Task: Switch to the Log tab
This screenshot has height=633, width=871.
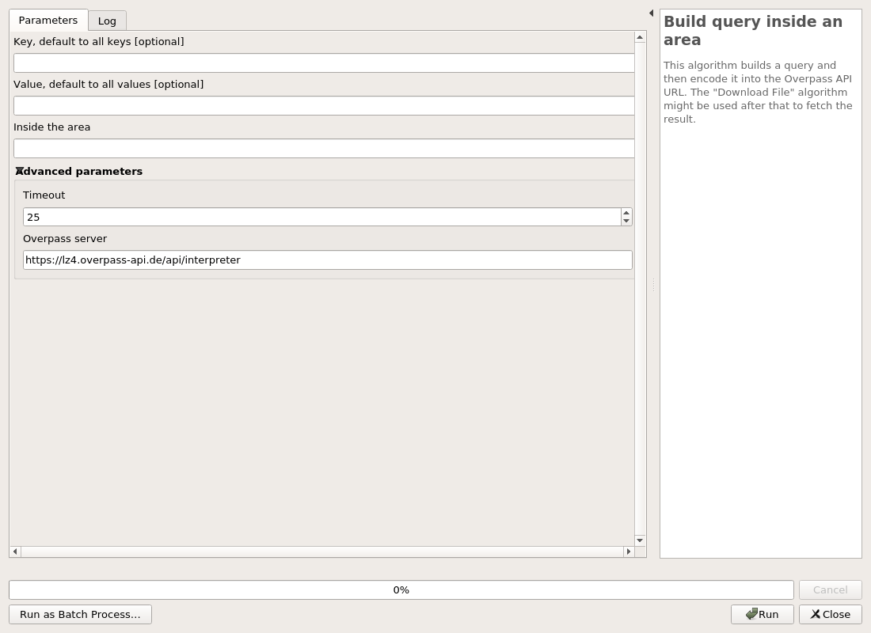Action: point(106,21)
